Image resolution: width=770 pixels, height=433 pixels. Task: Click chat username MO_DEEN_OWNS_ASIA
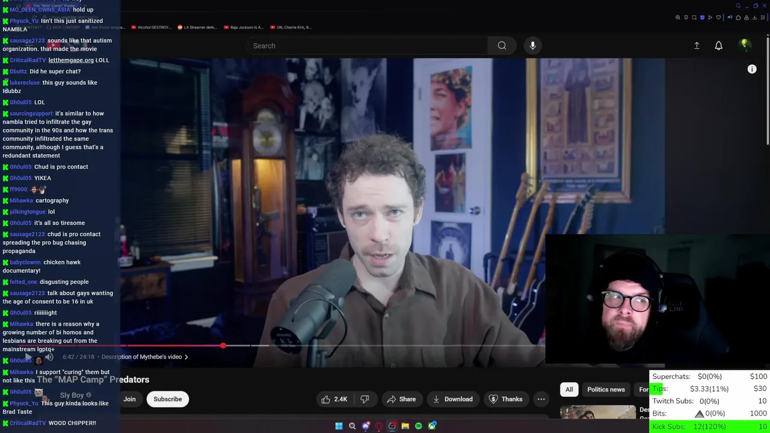(40, 10)
